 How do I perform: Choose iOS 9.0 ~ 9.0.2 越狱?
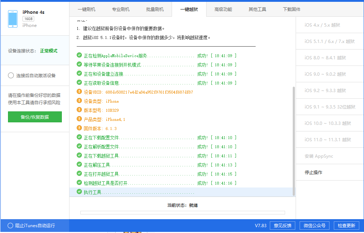pyautogui.click(x=330, y=74)
